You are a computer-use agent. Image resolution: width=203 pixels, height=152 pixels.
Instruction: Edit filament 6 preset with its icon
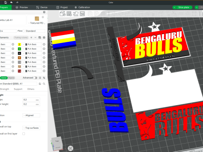click(x=44, y=53)
